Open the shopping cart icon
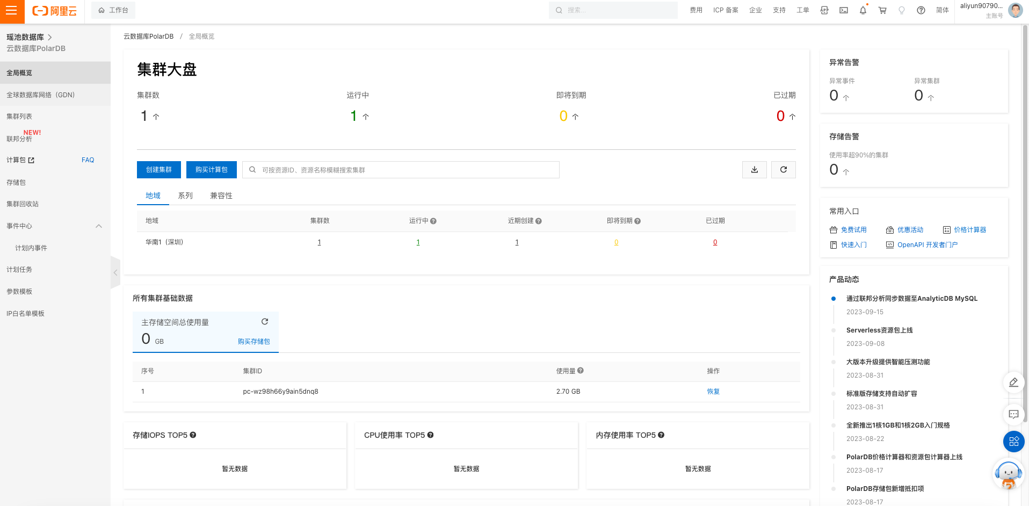The width and height of the screenshot is (1029, 506). (x=882, y=10)
